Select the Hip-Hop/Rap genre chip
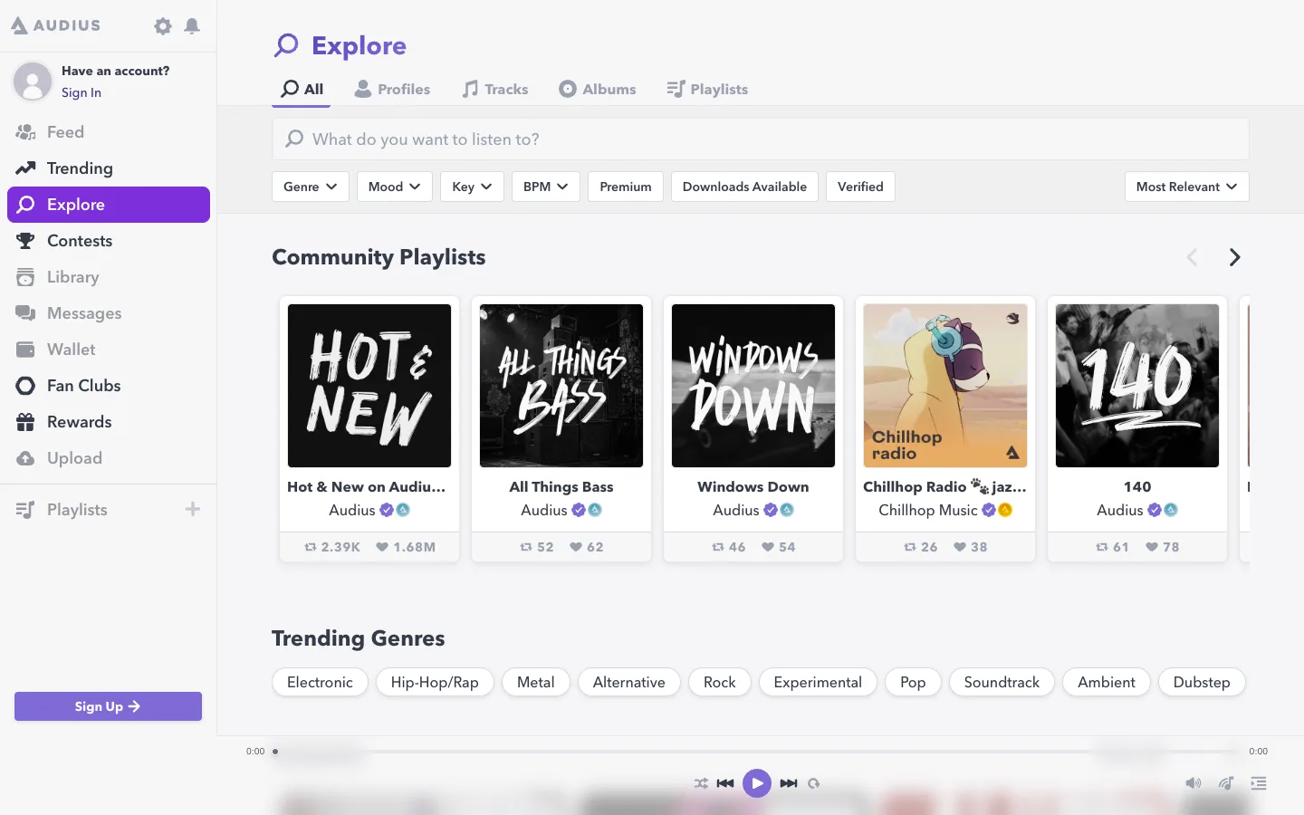Screen dimensions: 1304x815 pyautogui.click(x=435, y=682)
